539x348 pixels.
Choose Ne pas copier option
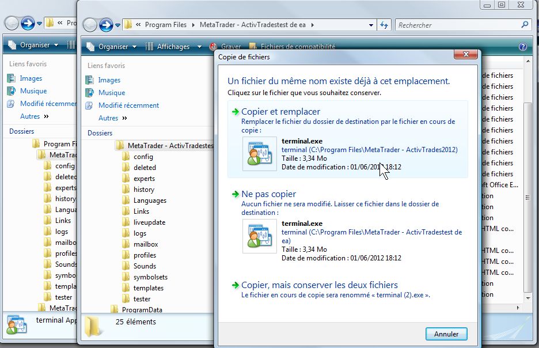(x=268, y=194)
